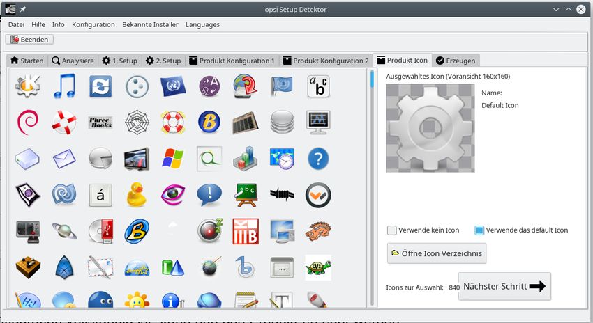This screenshot has width=593, height=323.
Task: Pick the Phree Books icon
Action: pyautogui.click(x=100, y=123)
